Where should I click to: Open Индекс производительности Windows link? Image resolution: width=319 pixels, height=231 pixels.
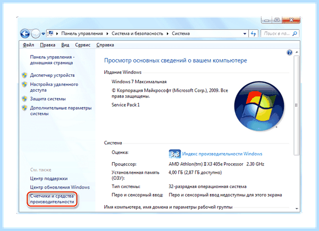222,154
